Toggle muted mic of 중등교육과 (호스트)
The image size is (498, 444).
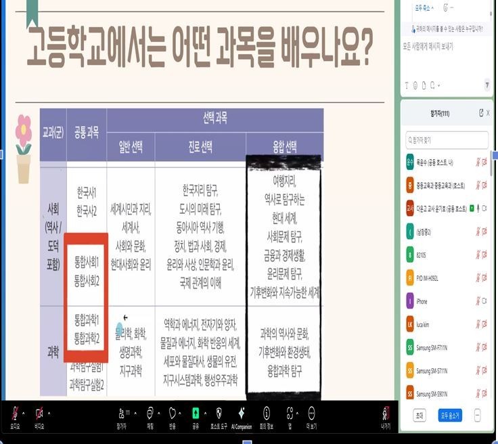click(x=478, y=185)
